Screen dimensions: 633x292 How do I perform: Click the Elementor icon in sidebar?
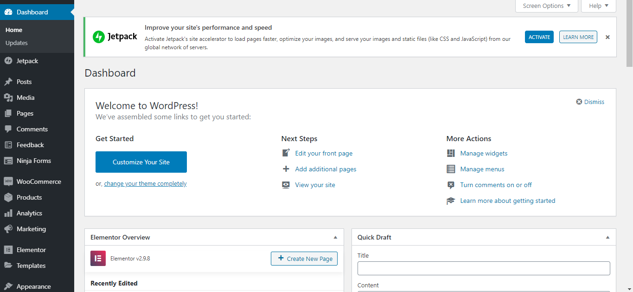(8, 250)
